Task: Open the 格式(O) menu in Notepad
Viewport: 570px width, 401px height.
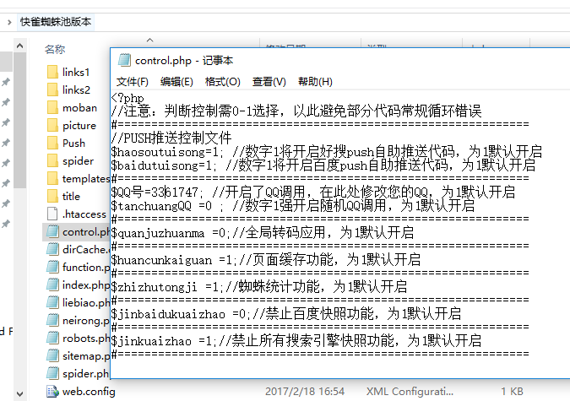Action: [x=222, y=82]
